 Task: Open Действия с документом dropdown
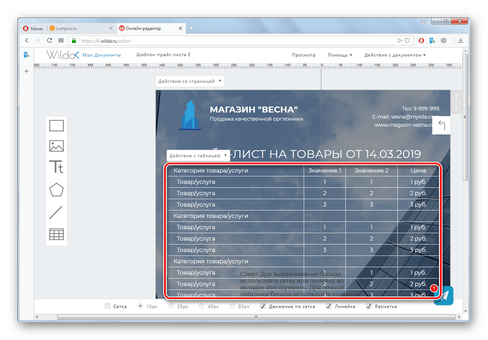pyautogui.click(x=395, y=55)
